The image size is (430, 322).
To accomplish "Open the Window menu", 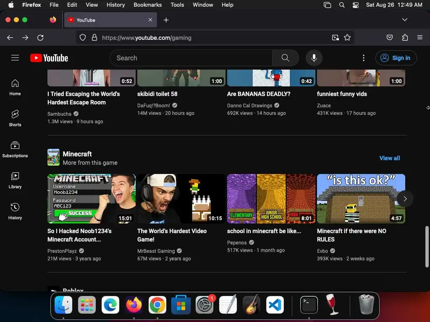I will coord(203,5).
